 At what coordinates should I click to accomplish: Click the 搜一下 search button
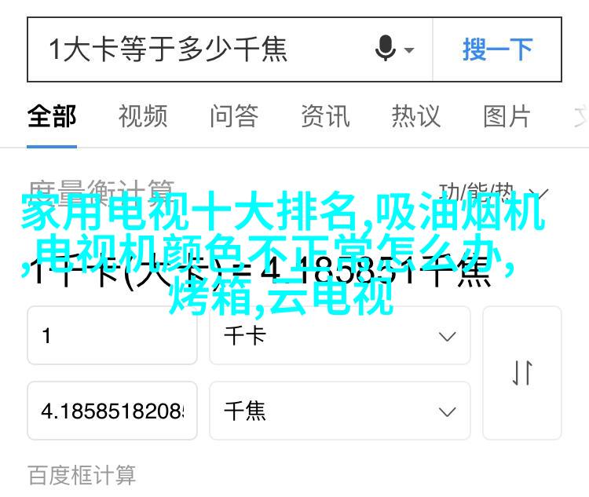coord(497,49)
